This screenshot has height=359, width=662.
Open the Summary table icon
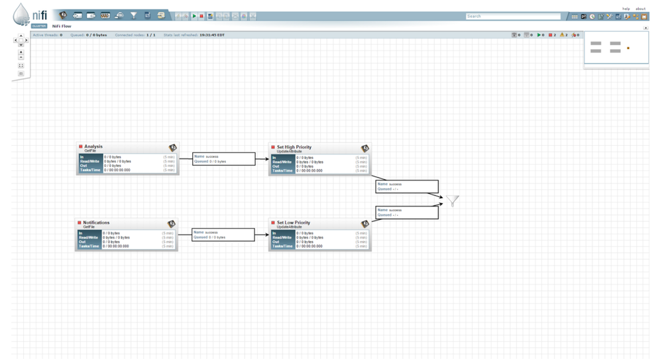coord(575,17)
